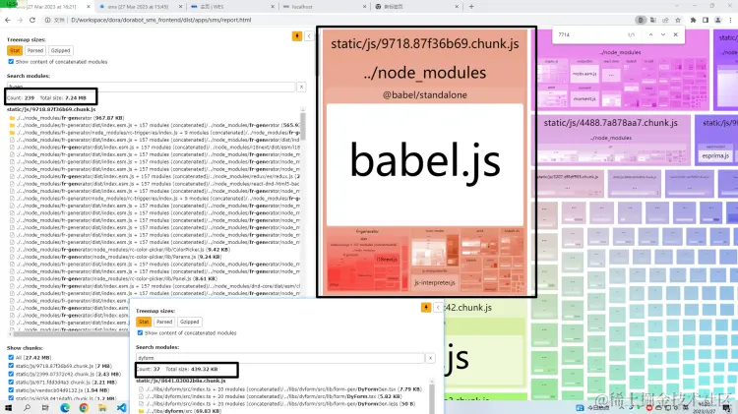Collapse the upper sidebar with chevron button
The image size is (738, 414).
pos(309,36)
